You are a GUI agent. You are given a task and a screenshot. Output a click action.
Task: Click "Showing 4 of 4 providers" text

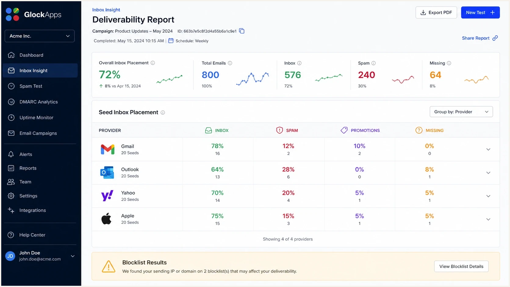click(288, 239)
